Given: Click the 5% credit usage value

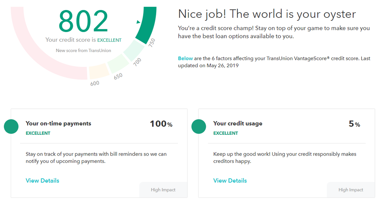Looking at the screenshot, I should 354,123.
